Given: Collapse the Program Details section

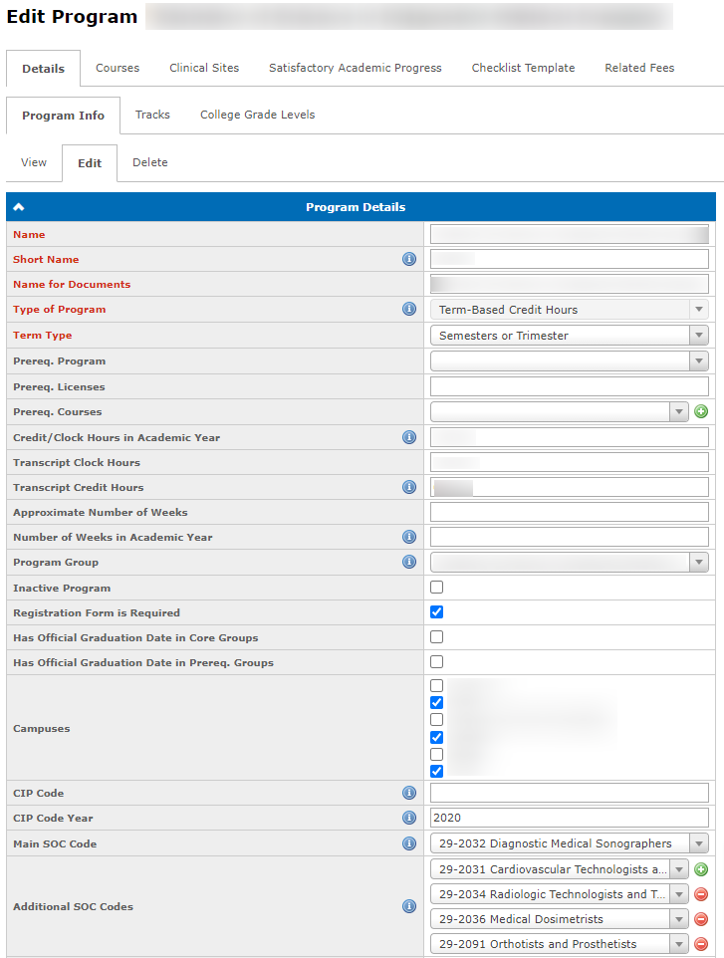Looking at the screenshot, I should [x=19, y=207].
